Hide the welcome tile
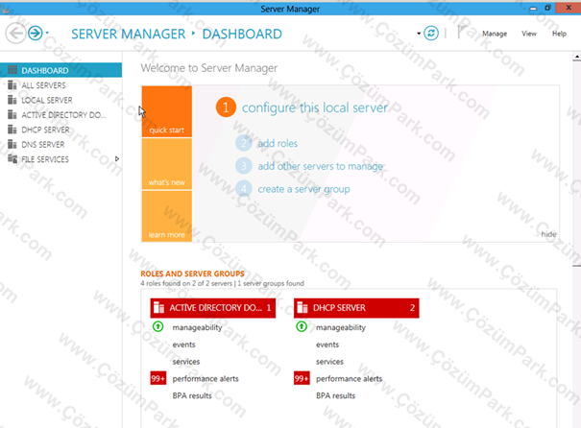The image size is (581, 428). click(x=548, y=234)
